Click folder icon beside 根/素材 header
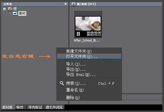 (73, 4)
